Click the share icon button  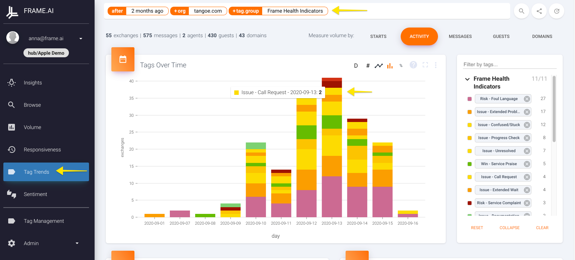pos(539,11)
